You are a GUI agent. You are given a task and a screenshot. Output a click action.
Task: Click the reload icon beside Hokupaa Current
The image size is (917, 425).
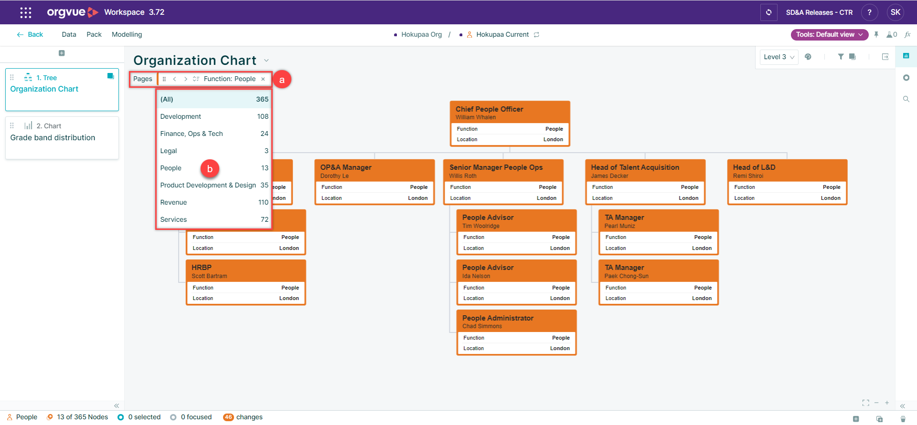tap(536, 34)
